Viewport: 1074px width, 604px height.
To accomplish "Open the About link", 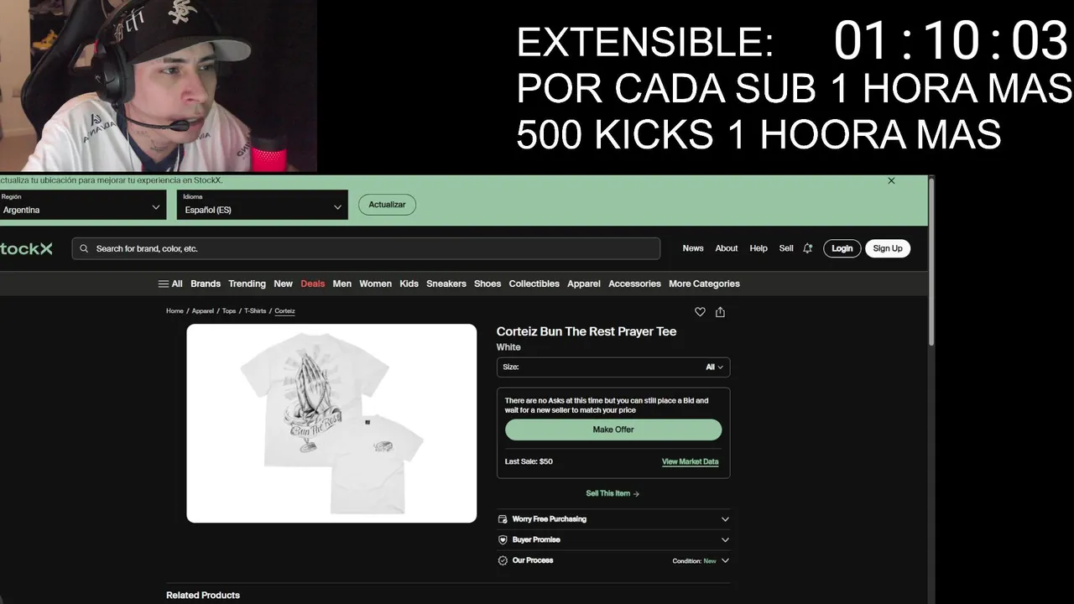I will coord(727,248).
